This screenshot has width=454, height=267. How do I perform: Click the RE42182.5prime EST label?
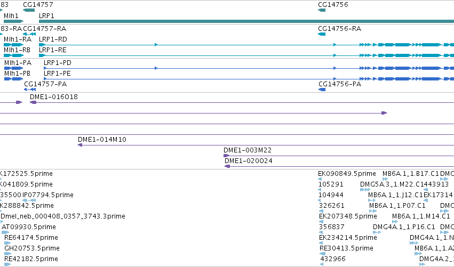click(x=31, y=259)
